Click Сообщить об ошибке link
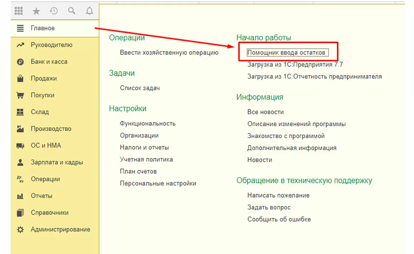 point(279,219)
